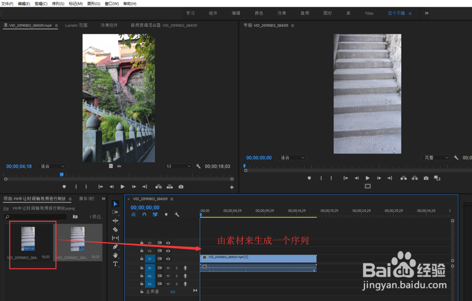The width and height of the screenshot is (472, 301).
Task: Step back one frame in source monitor
Action: coord(111,187)
